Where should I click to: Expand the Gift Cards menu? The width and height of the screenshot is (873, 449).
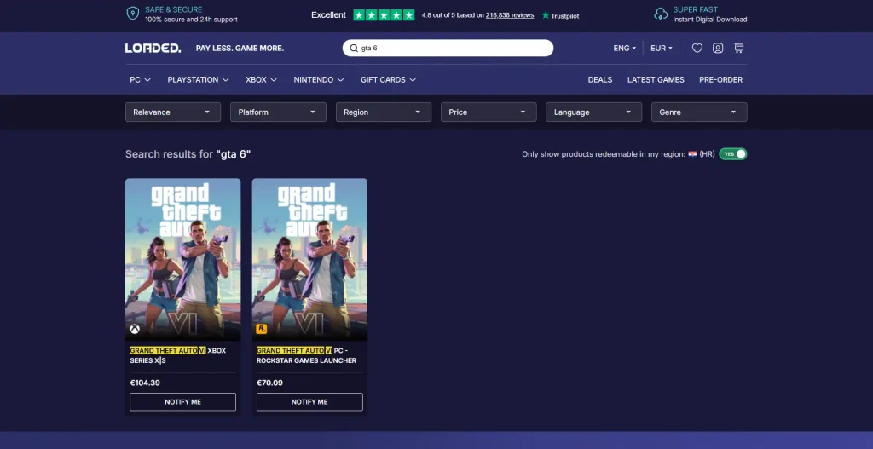[x=389, y=79]
